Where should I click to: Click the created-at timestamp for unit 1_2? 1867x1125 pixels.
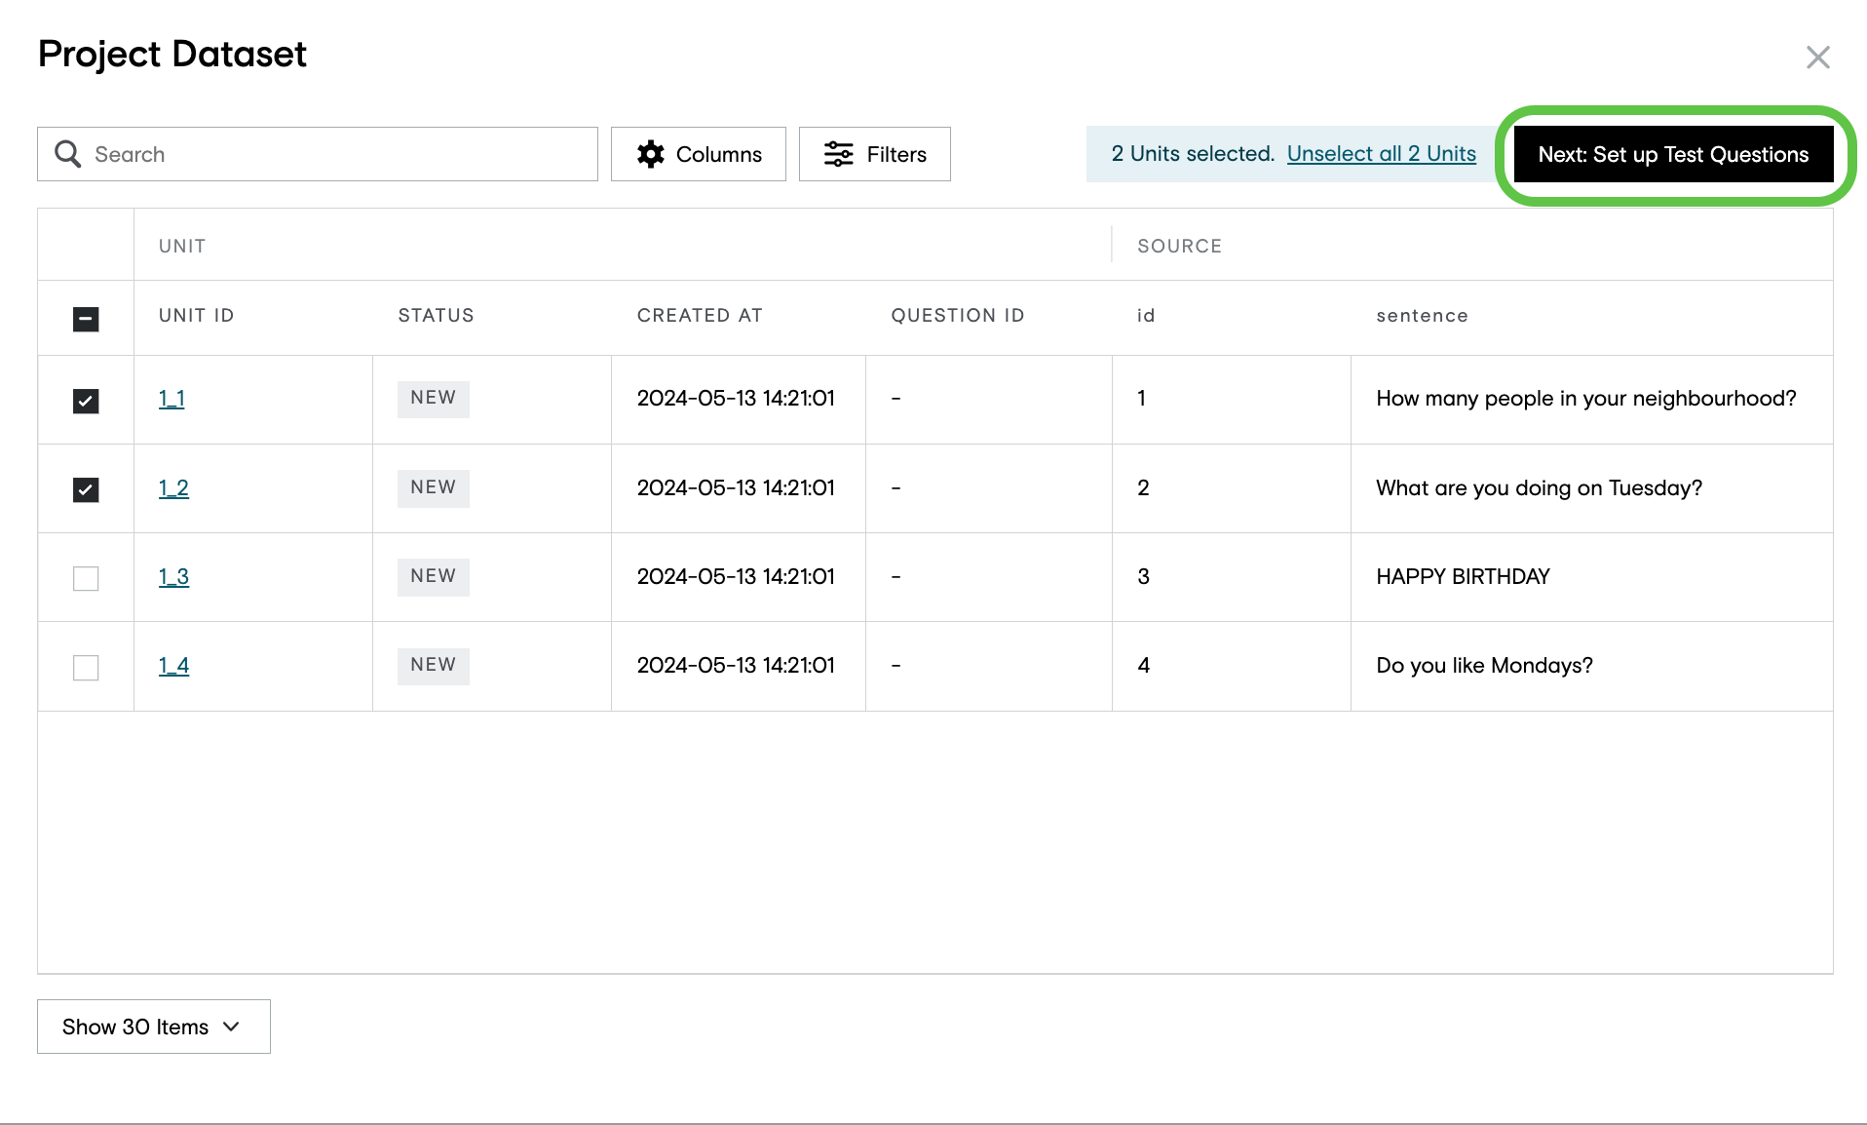coord(736,488)
